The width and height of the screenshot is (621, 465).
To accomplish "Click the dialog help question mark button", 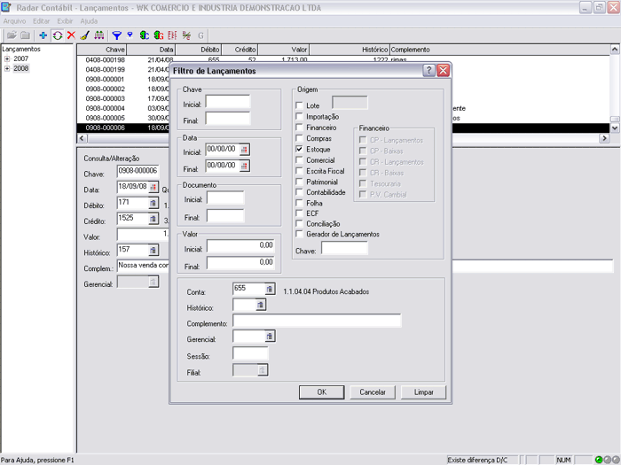I will click(428, 70).
